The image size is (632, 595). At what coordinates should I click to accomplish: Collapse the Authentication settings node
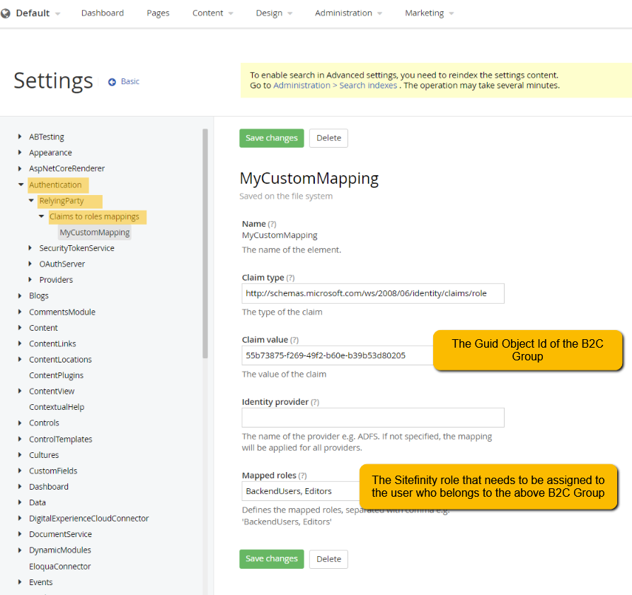tap(21, 184)
